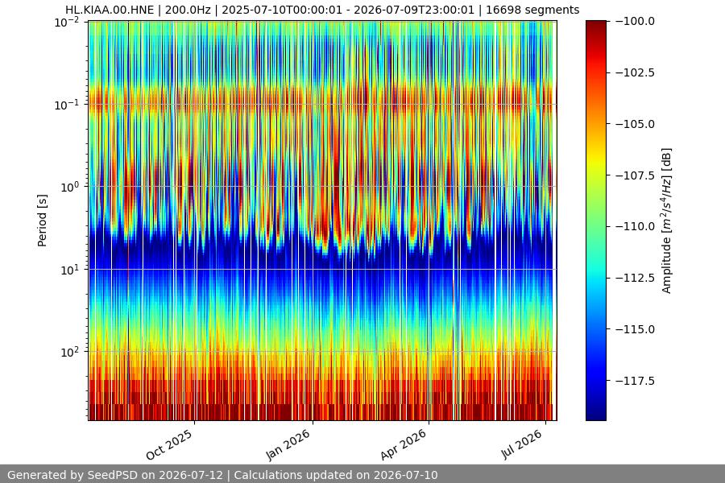
Task: Click the 'Apr 2026' x-axis label
Action: 403,444
